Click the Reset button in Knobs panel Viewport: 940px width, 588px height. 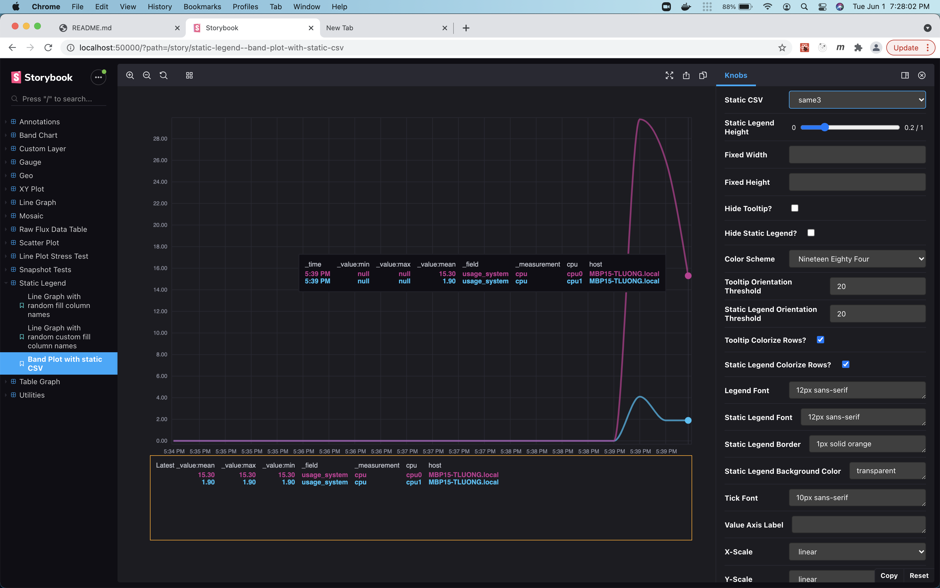[919, 576]
